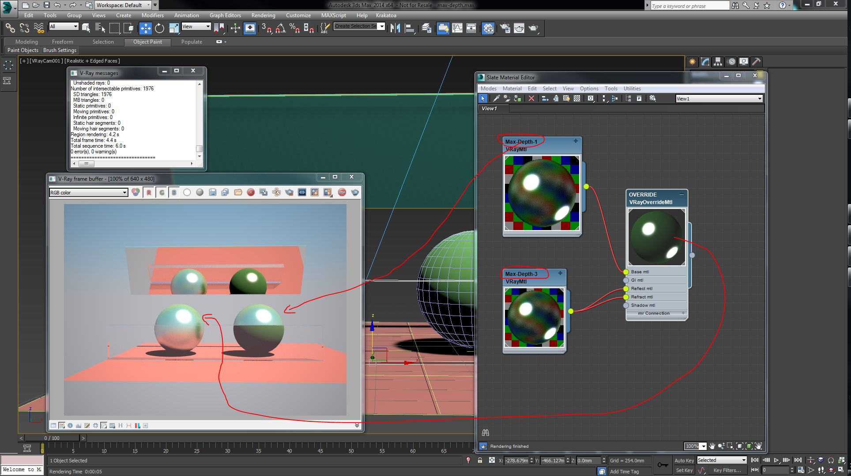Click the Paint Objects button
The width and height of the screenshot is (851, 476).
click(x=23, y=50)
